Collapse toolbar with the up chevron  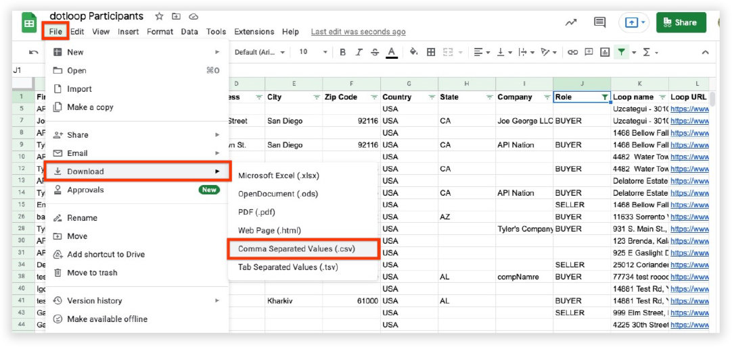click(x=705, y=53)
